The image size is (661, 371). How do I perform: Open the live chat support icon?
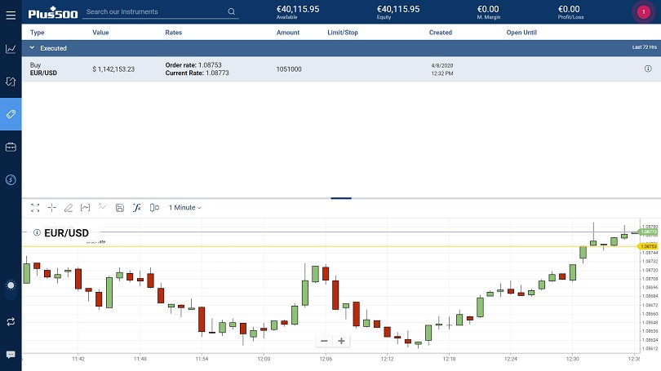[11, 355]
